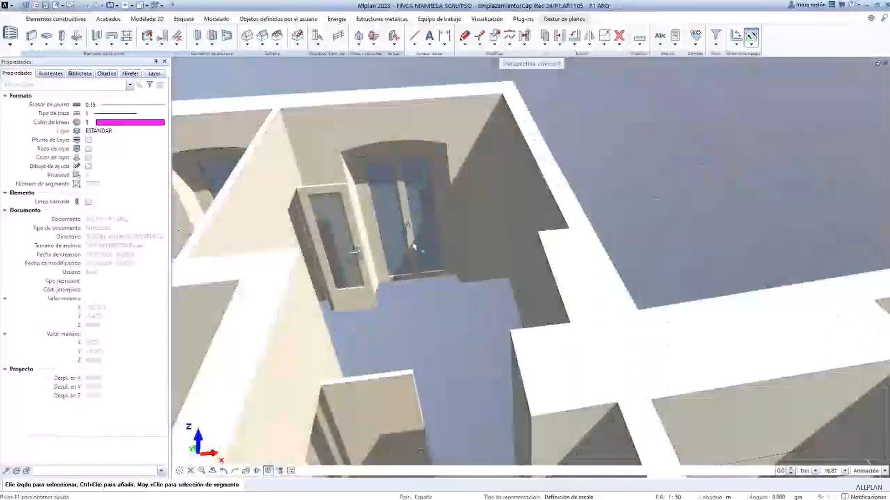Open the Animación dropdown at bottom right
Screen dimensions: 890x500
tap(884, 470)
